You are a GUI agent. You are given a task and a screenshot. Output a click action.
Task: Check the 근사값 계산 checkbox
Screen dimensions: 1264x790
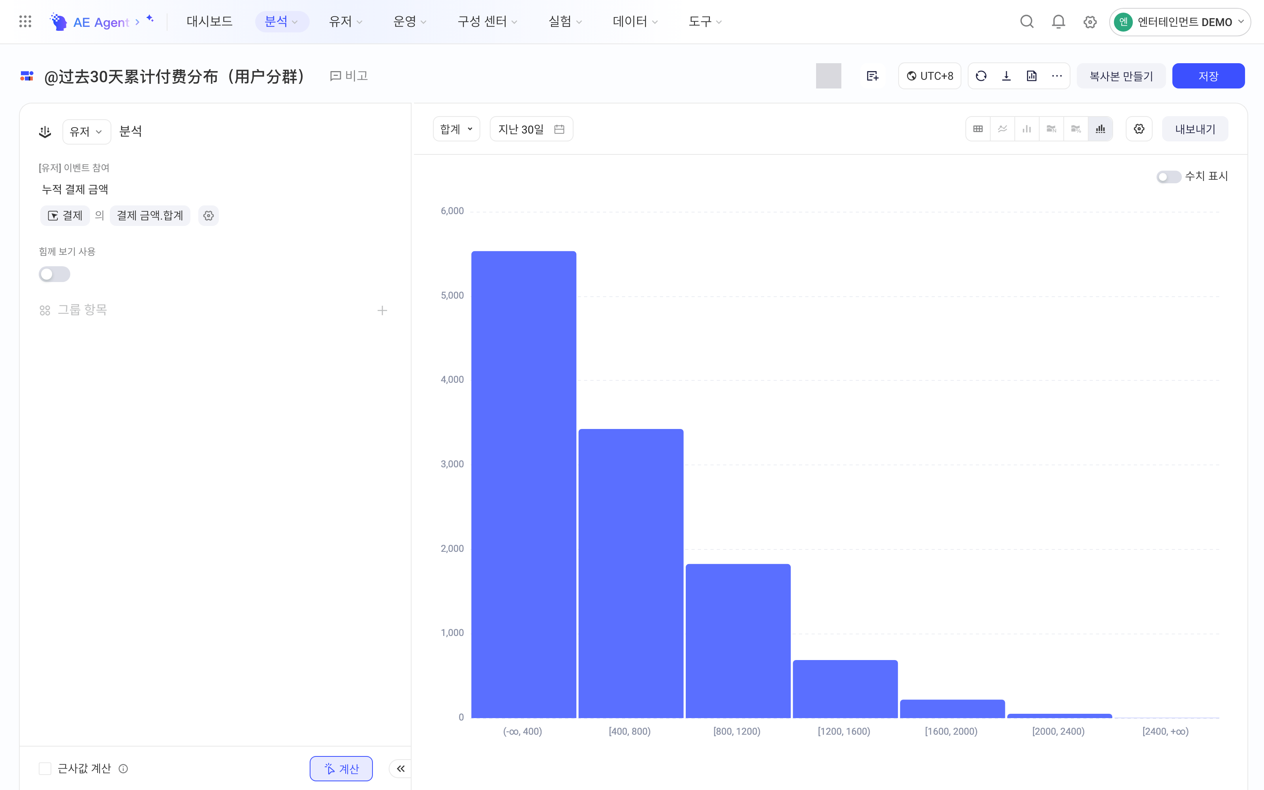[x=45, y=769]
